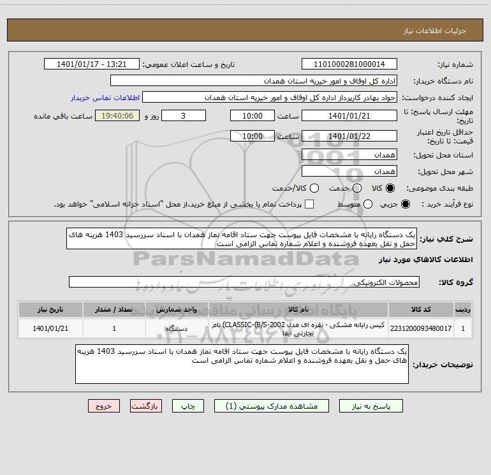Click the گروه کالا field محصولات الکترونیکی
Viewport: 491px width, 475px height.
click(244, 282)
